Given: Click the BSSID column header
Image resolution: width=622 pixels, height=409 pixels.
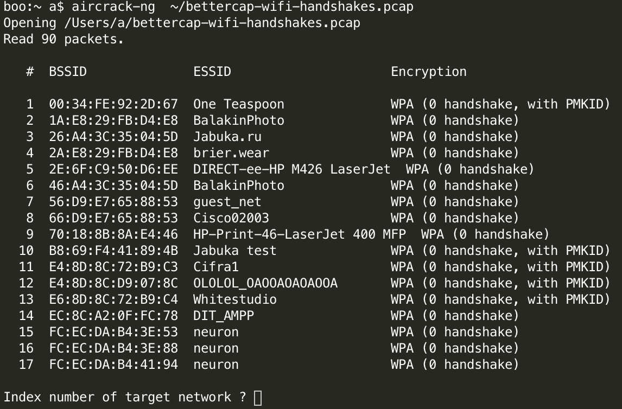Looking at the screenshot, I should (68, 72).
